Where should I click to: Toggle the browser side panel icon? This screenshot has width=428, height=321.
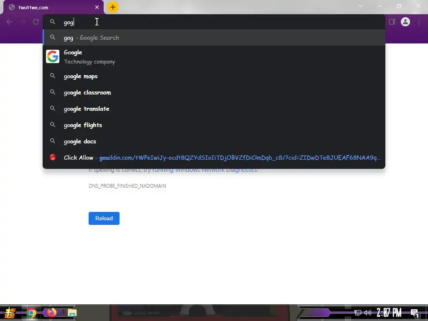coord(392,22)
